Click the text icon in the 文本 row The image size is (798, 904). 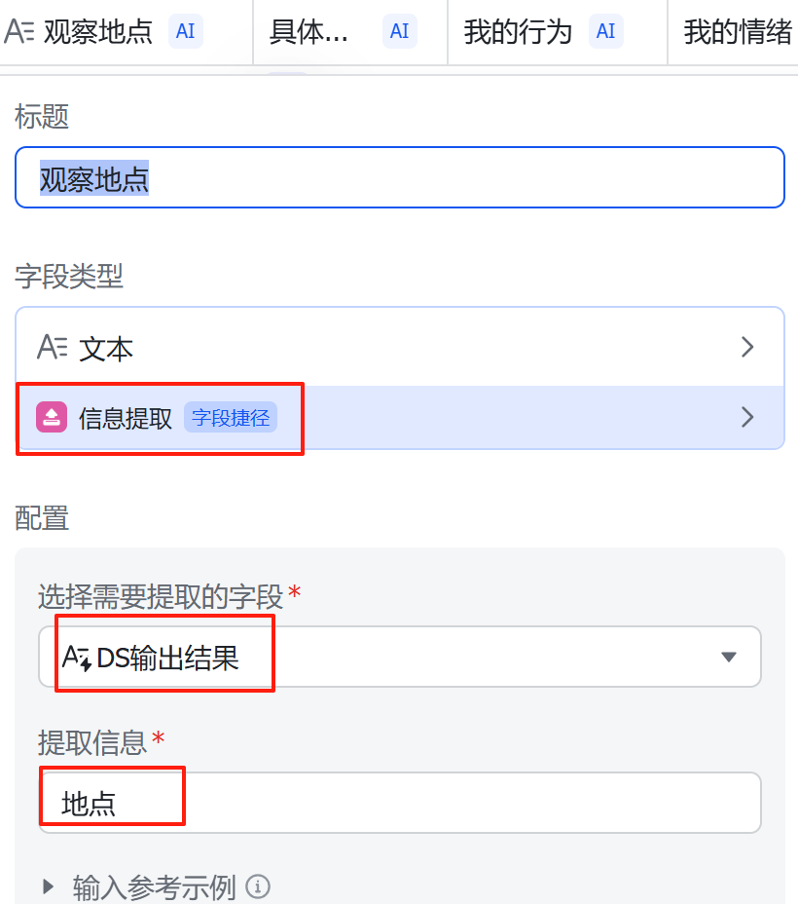click(53, 348)
